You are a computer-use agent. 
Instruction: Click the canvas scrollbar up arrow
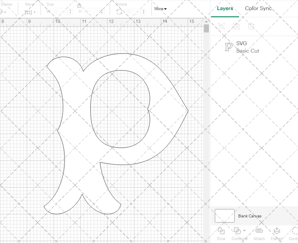click(x=206, y=21)
